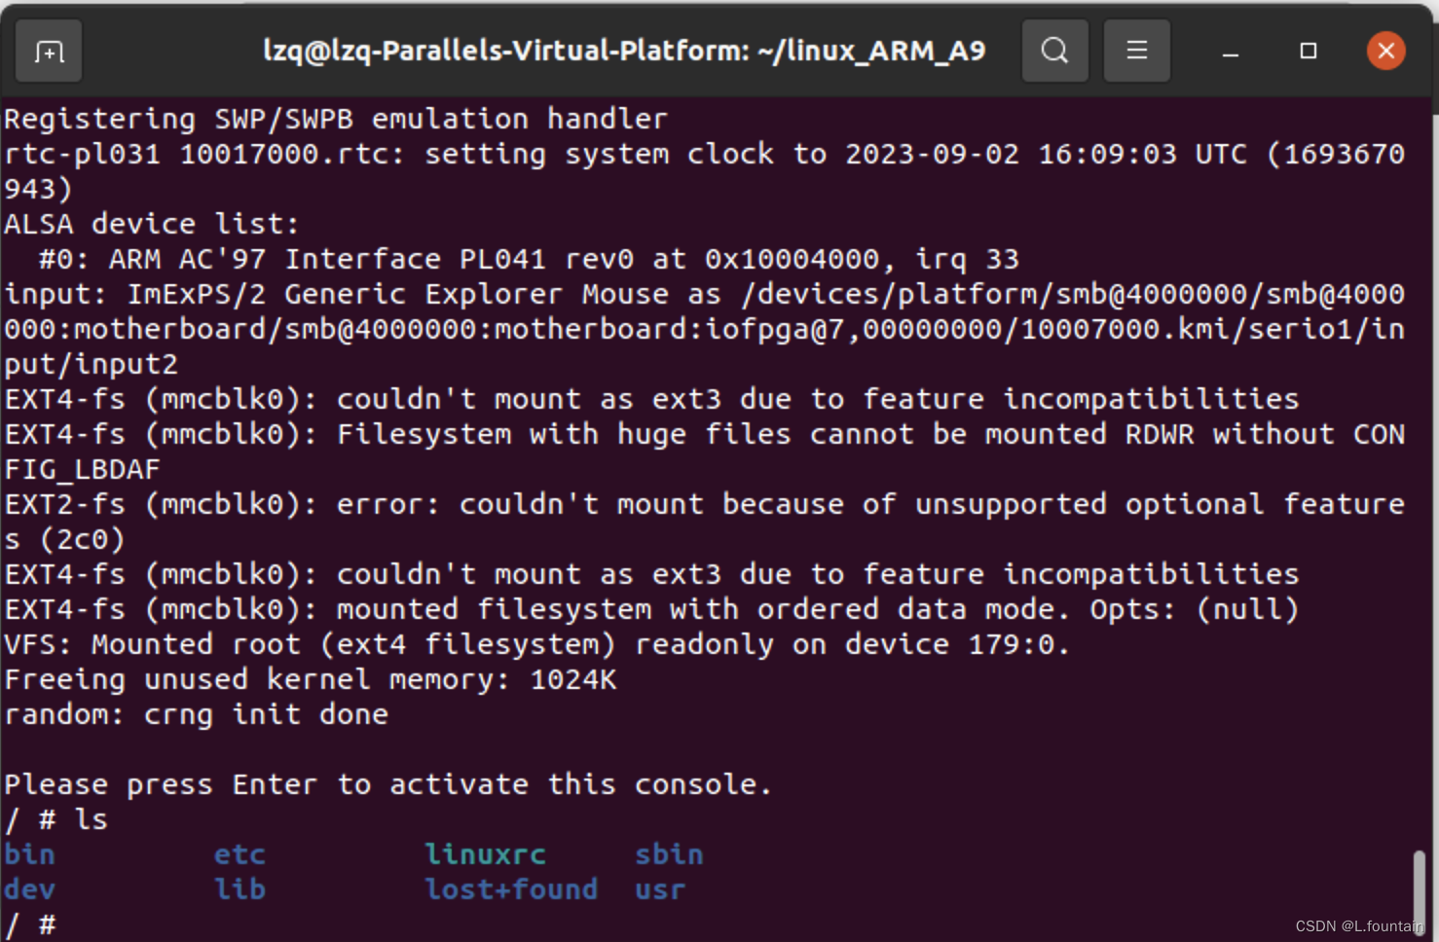Select the linuxrc entry in the listing
The width and height of the screenshot is (1439, 942).
484,853
